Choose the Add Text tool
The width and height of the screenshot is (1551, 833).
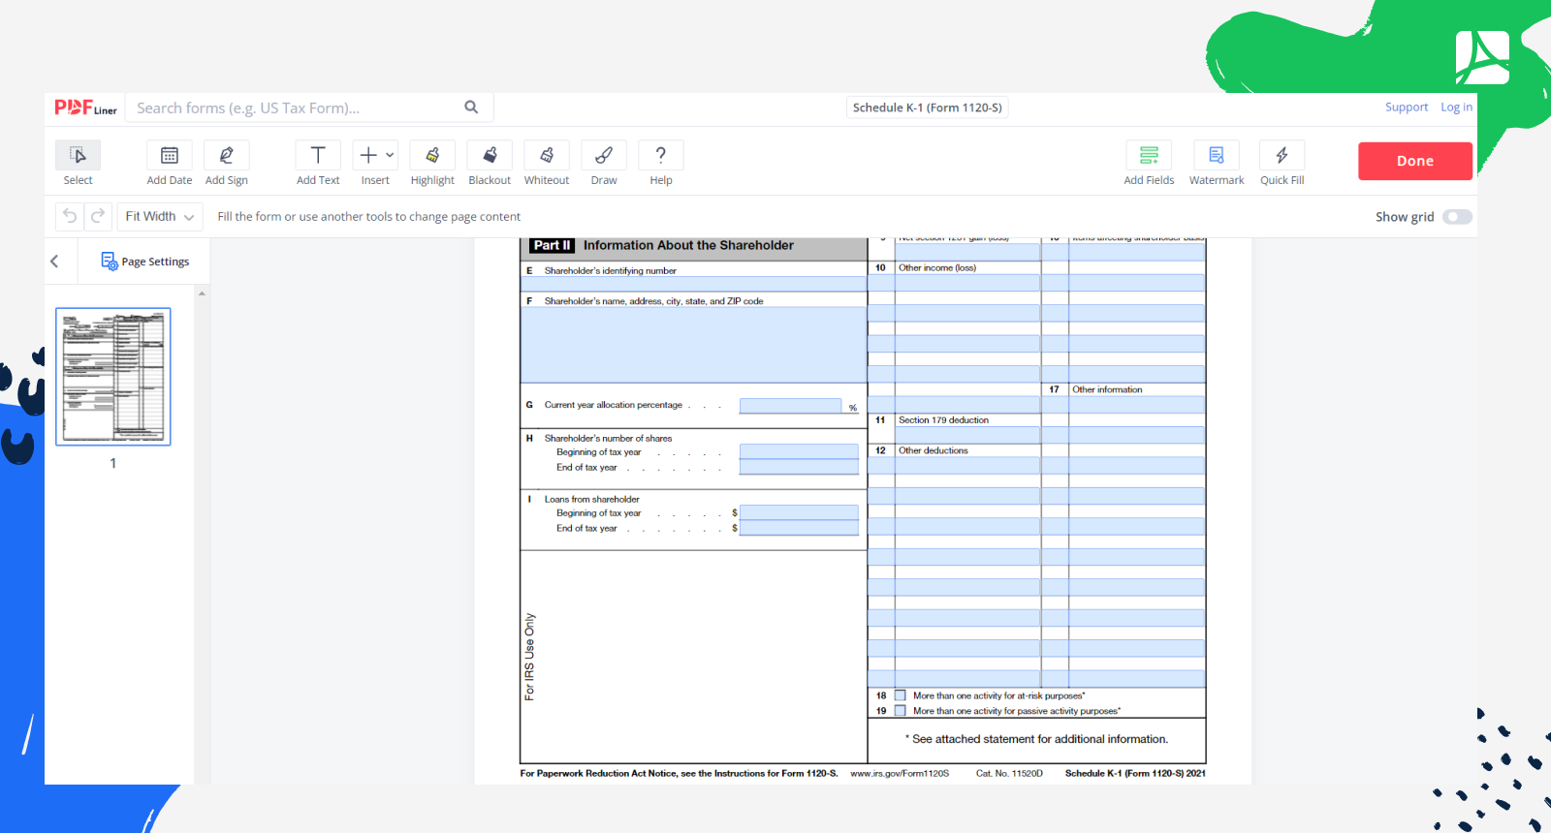pos(318,156)
